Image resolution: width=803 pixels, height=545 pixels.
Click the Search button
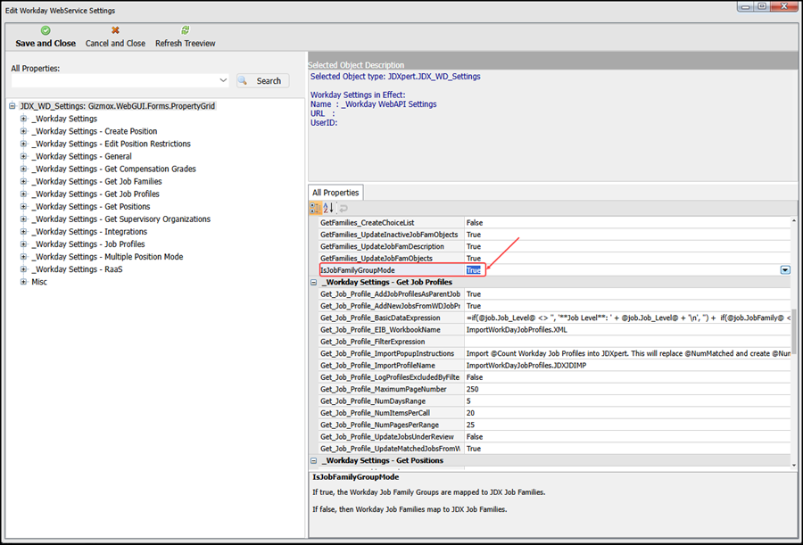click(262, 81)
